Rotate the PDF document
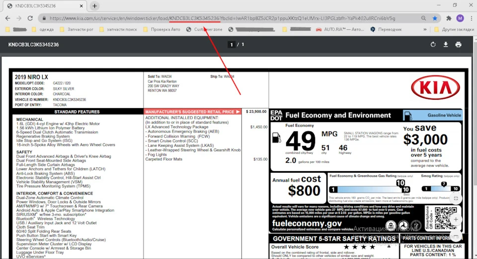Image resolution: width=477 pixels, height=259 pixels. tap(433, 45)
